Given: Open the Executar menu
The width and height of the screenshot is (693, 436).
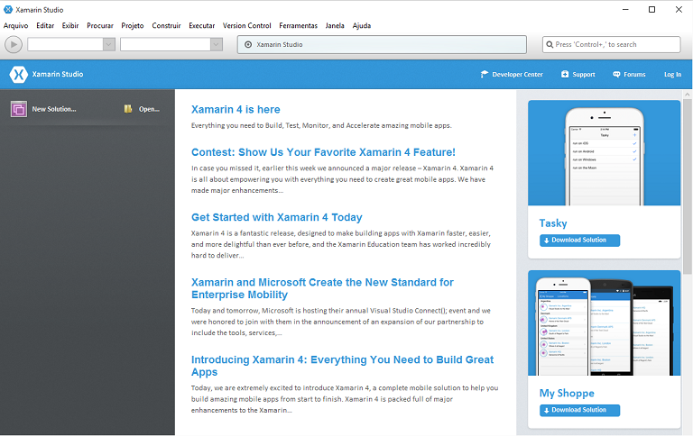Looking at the screenshot, I should pos(201,25).
